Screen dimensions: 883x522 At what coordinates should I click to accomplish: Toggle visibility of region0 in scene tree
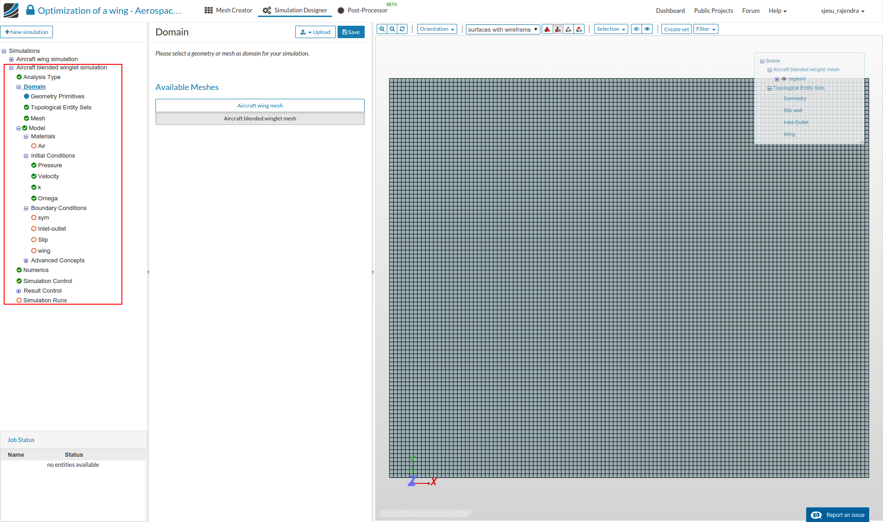784,79
